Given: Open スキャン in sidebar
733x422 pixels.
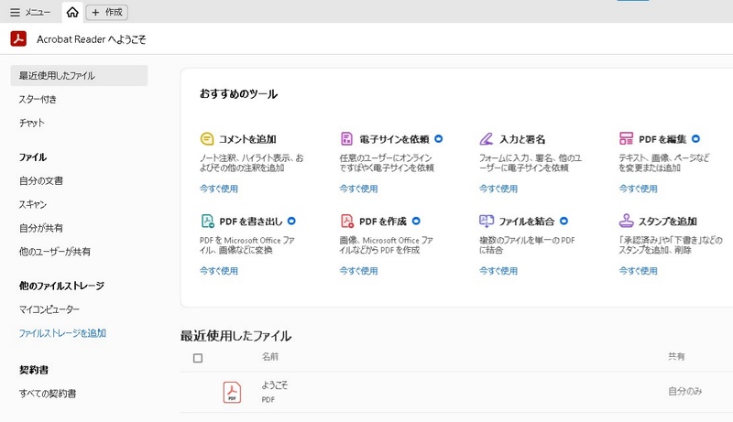Looking at the screenshot, I should 33,204.
